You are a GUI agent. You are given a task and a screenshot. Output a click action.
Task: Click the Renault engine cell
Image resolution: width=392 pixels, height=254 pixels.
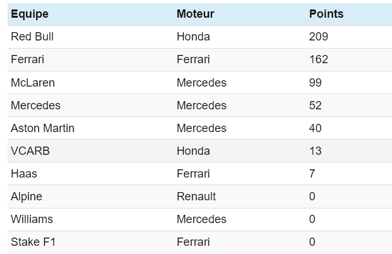[196, 197]
